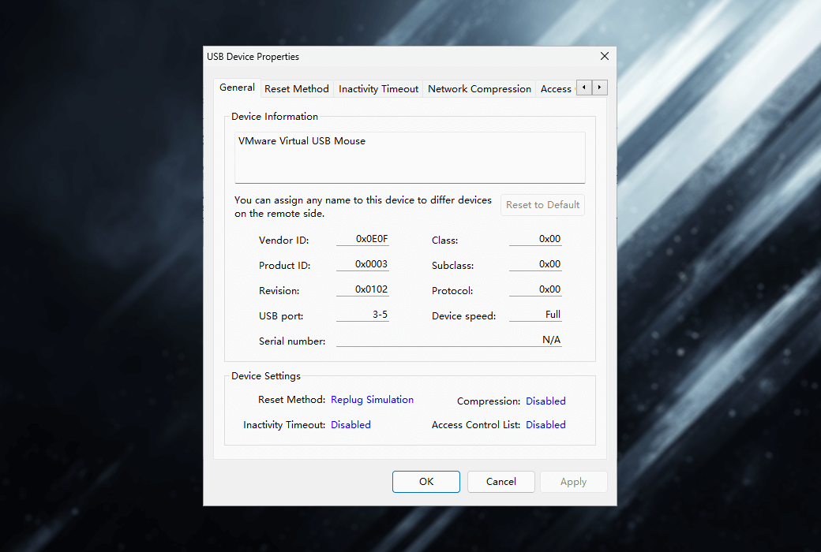Close the USB Device Properties dialog
Image resolution: width=821 pixels, height=552 pixels.
[605, 57]
